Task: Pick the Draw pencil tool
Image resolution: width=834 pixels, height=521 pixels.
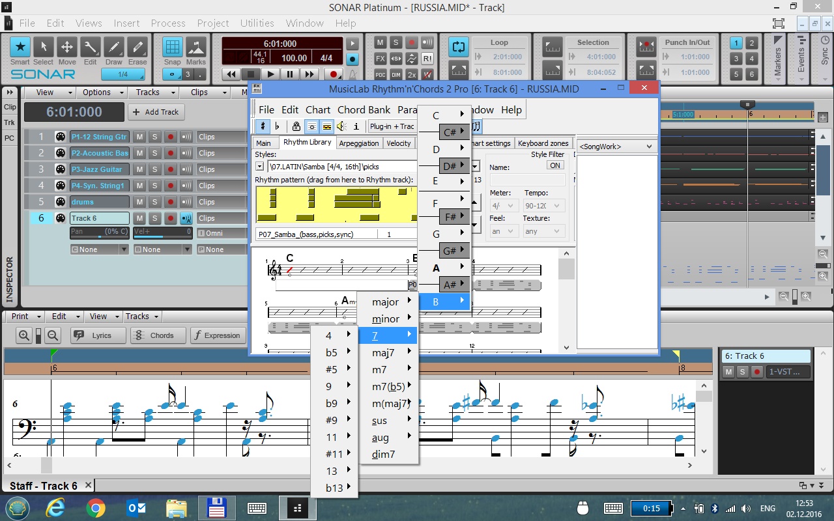Action: point(113,48)
